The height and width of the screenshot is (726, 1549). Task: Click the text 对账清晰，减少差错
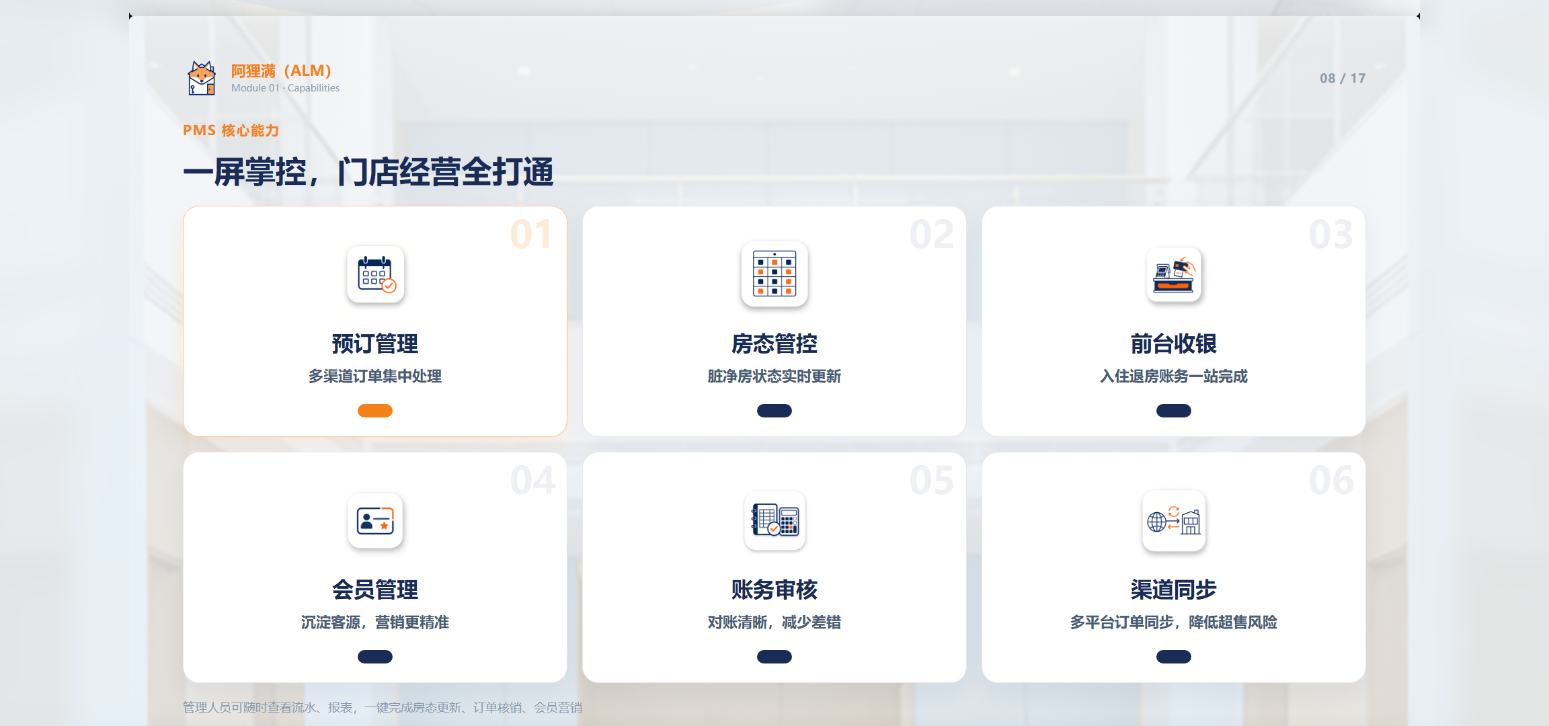774,622
